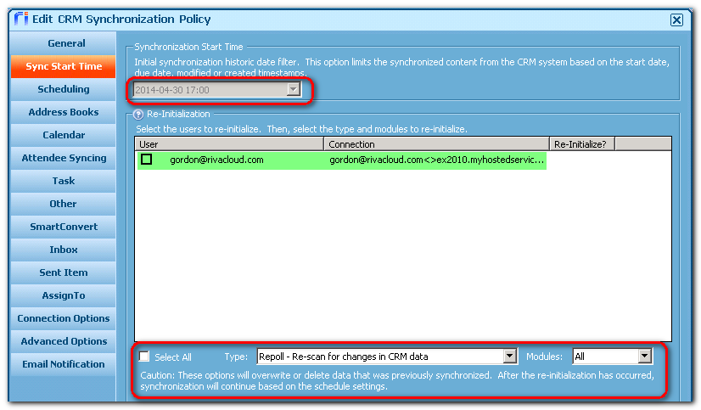
Task: Select the Sync Start Time tab
Action: (63, 66)
